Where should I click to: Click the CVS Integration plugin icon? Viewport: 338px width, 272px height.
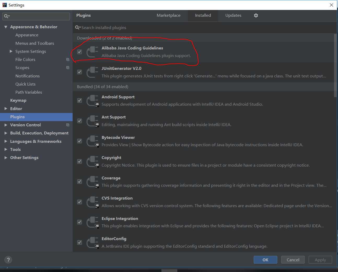(x=92, y=202)
